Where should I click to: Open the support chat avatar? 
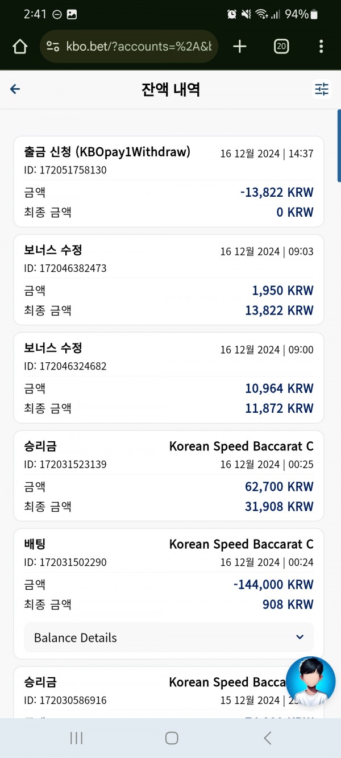pos(310,681)
